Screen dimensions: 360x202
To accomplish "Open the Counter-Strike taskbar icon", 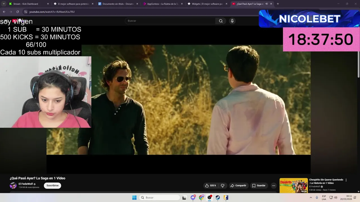I will (226, 198).
